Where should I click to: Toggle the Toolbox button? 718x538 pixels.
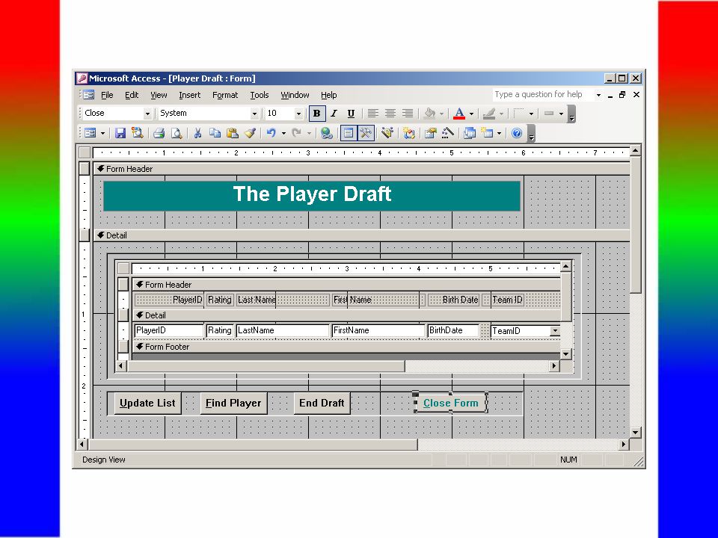(366, 133)
